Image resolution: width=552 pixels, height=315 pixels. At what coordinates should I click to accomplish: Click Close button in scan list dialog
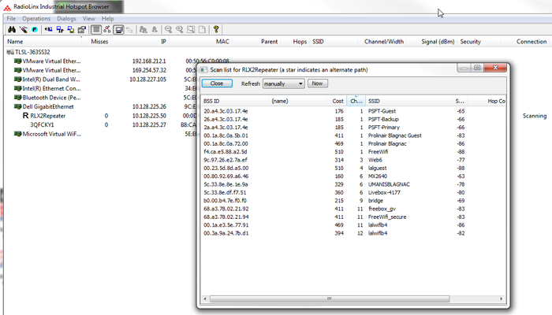tap(217, 83)
